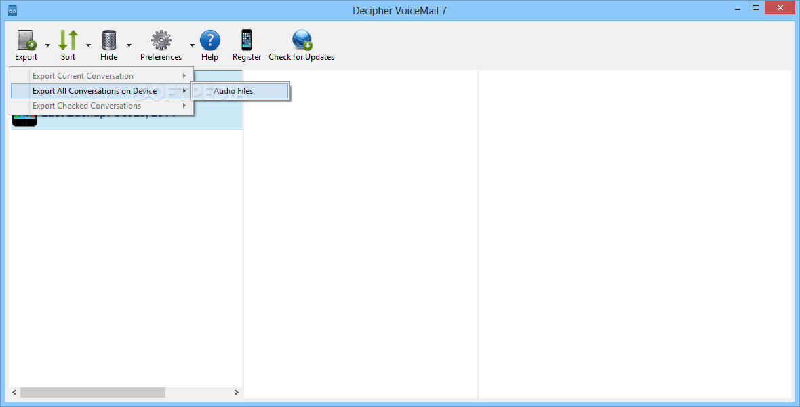Click the Register phone icon
The image size is (800, 407).
pyautogui.click(x=246, y=40)
